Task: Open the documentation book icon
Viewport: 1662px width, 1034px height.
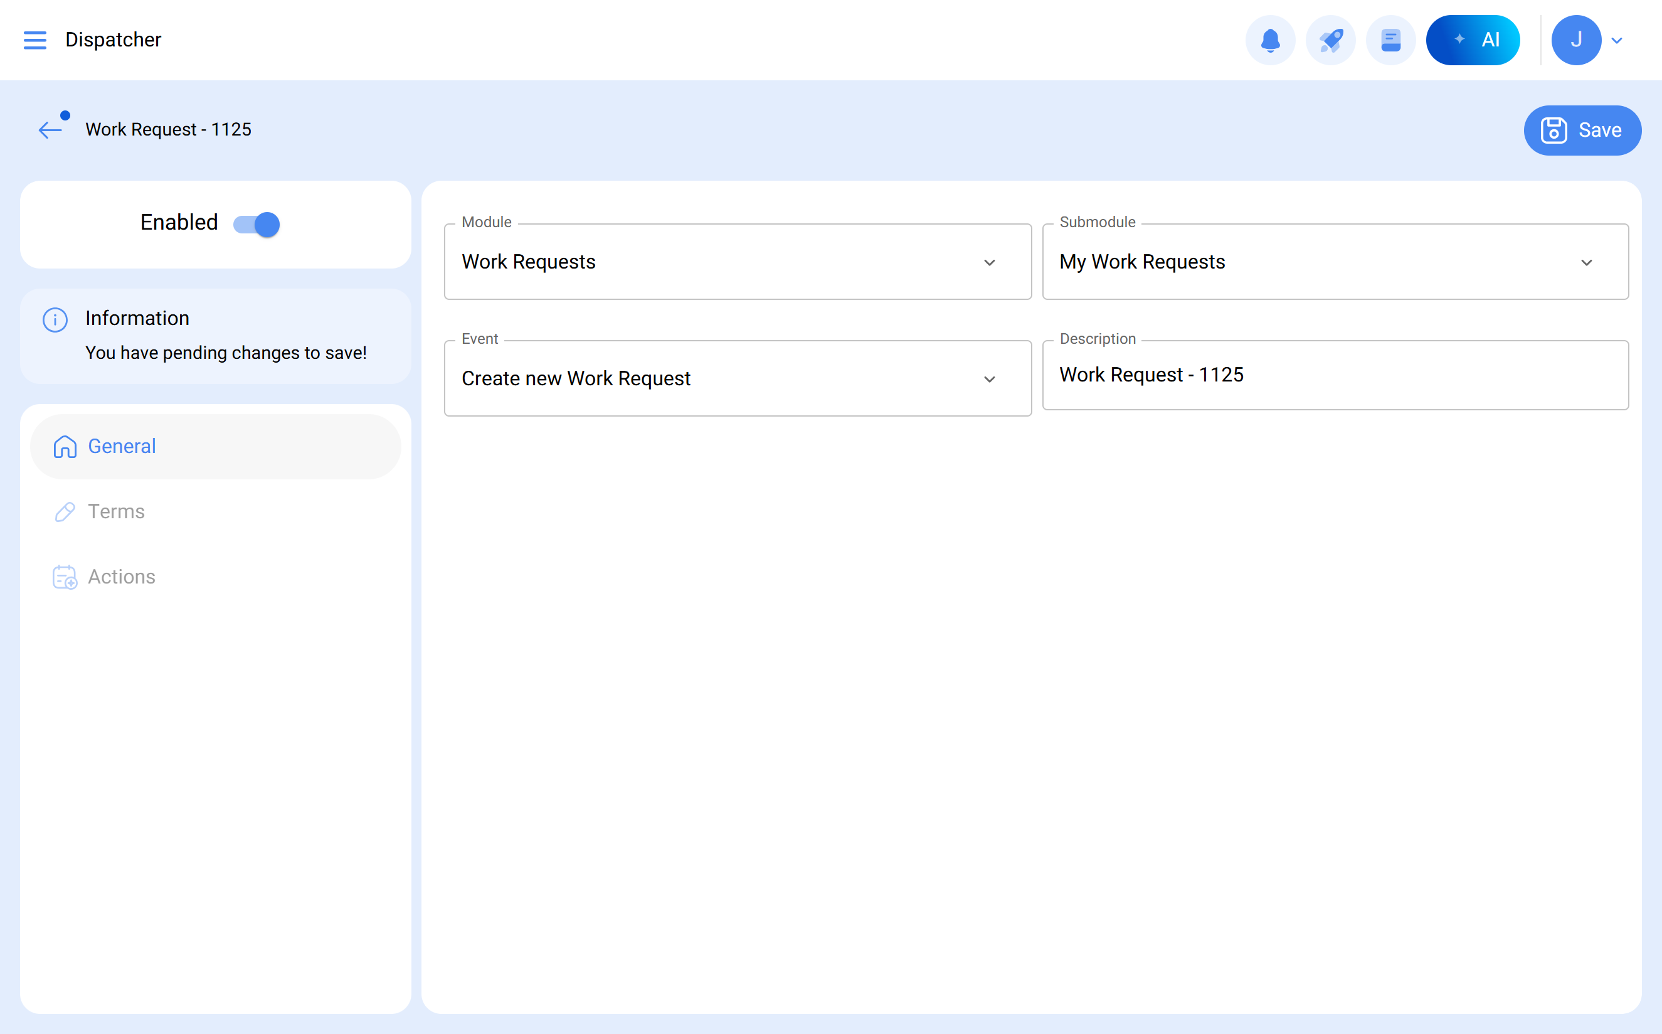Action: click(1390, 40)
